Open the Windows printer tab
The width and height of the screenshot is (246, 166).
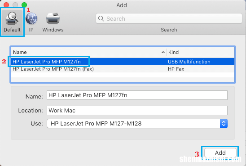pyautogui.click(x=53, y=22)
